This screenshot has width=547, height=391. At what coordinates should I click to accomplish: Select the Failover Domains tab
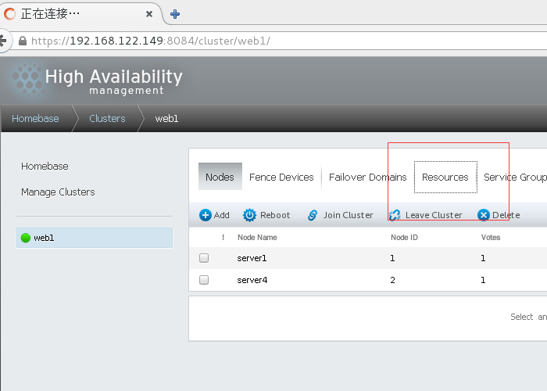click(367, 178)
